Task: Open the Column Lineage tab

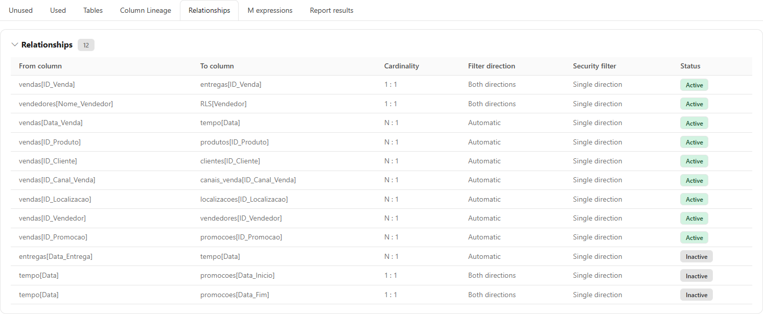Action: pyautogui.click(x=146, y=10)
